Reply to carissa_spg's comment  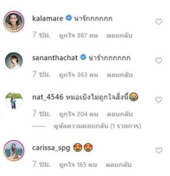(x=119, y=165)
